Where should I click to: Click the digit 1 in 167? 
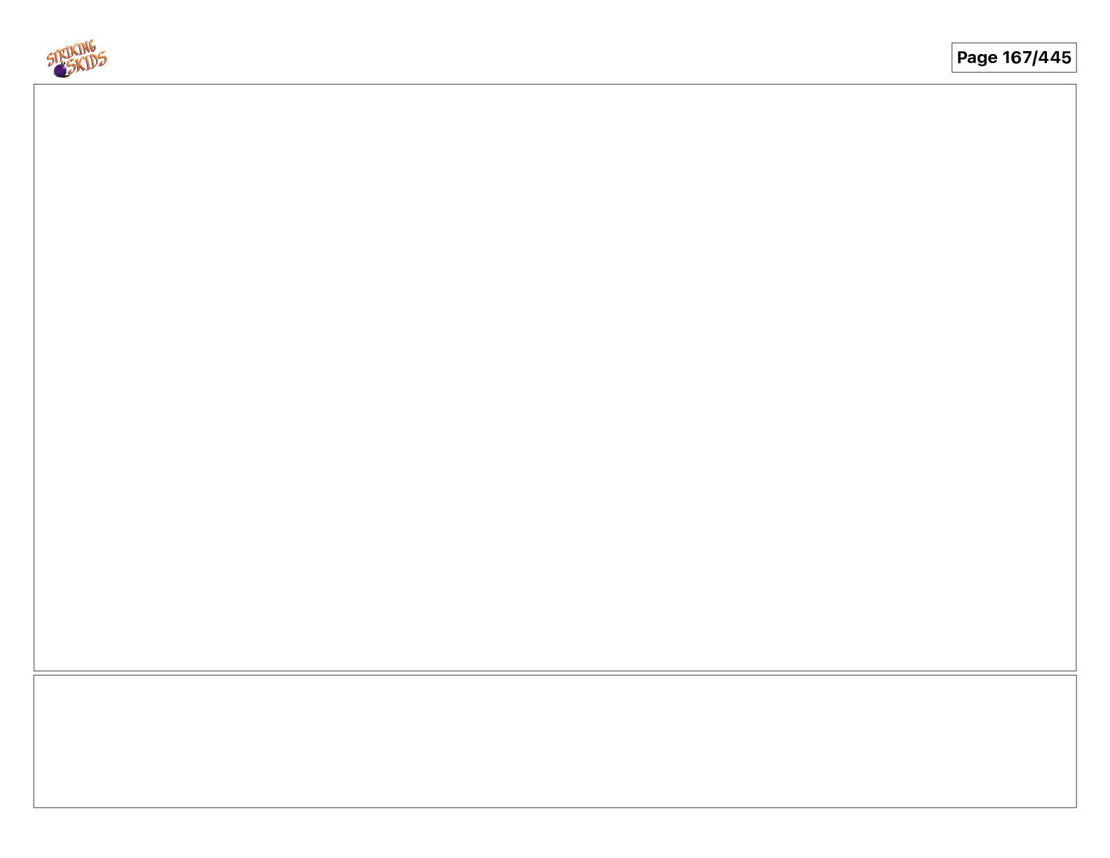pyautogui.click(x=1006, y=57)
